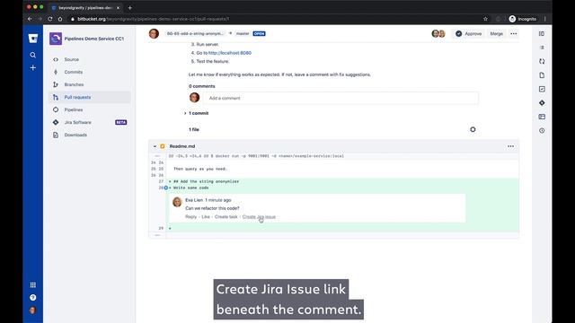Image resolution: width=575 pixels, height=323 pixels.
Task: Click the reviewer avatars in the header
Action: (x=438, y=34)
